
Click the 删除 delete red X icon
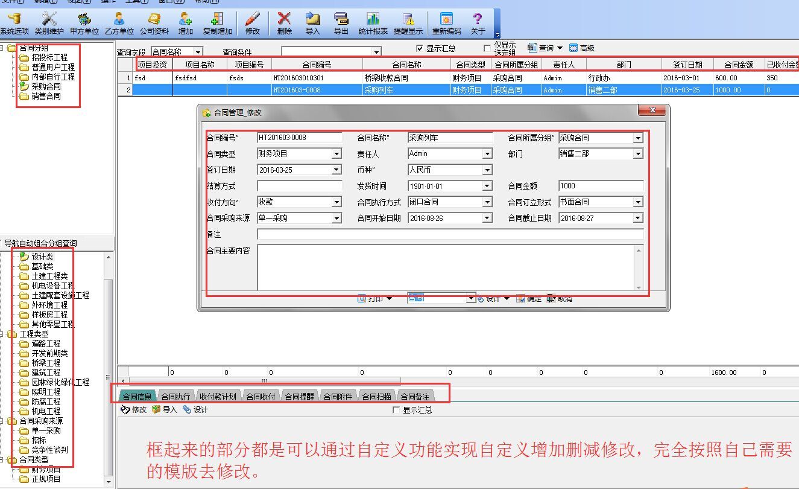284,23
